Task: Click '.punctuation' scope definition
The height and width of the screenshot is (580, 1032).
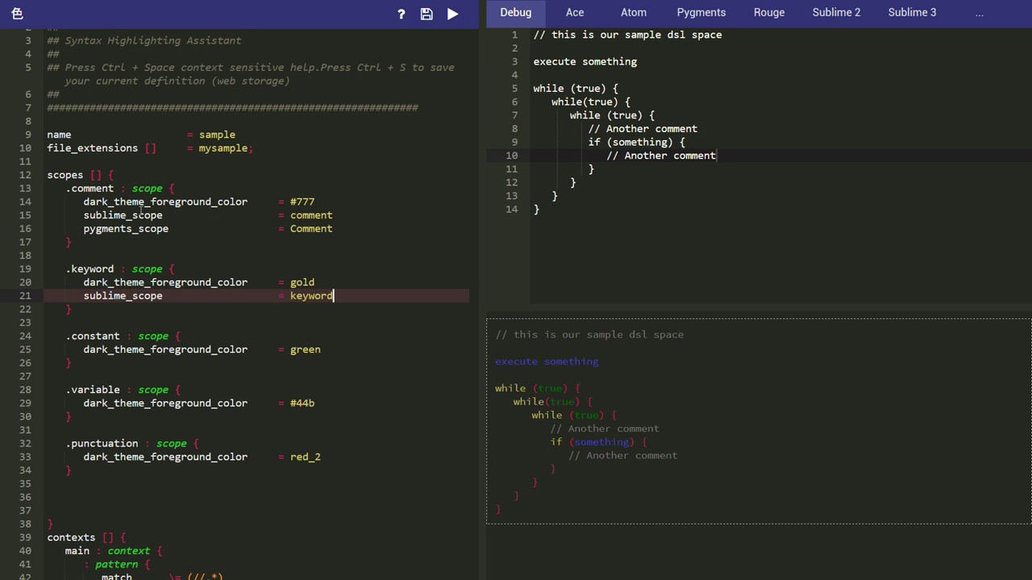Action: click(x=102, y=443)
